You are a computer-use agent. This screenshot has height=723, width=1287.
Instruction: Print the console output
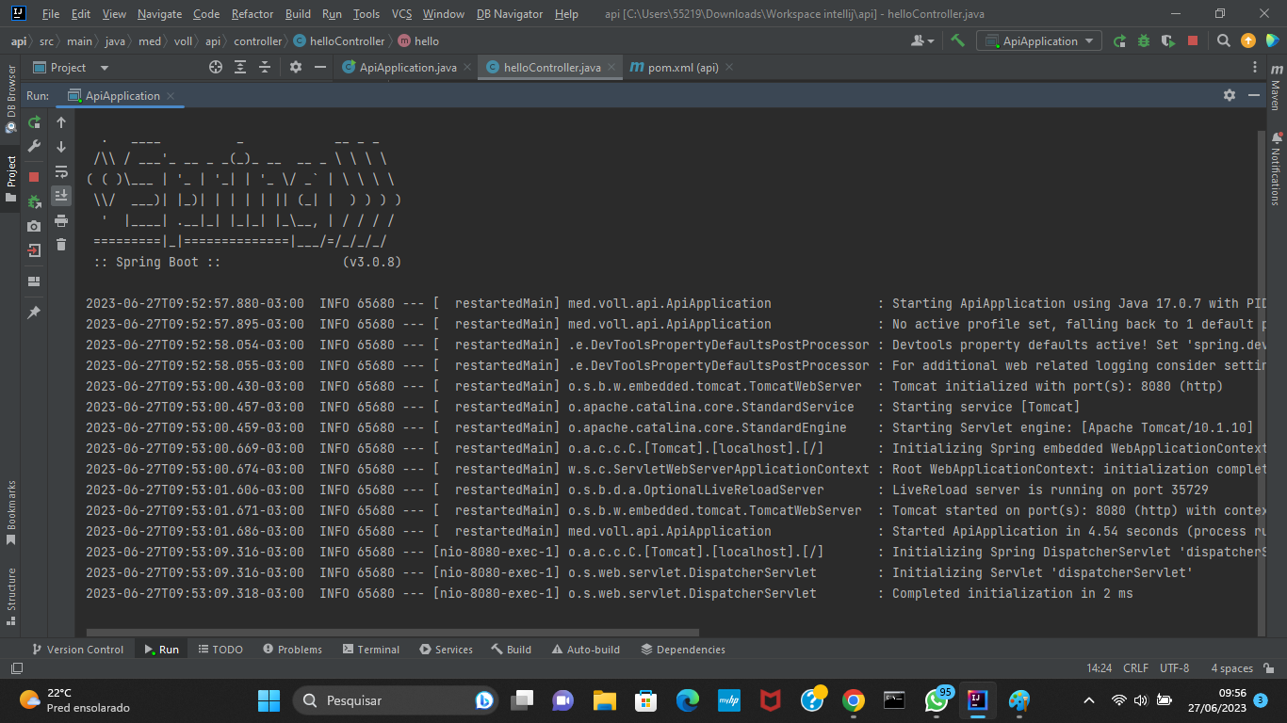(x=61, y=220)
